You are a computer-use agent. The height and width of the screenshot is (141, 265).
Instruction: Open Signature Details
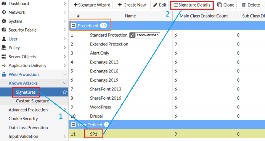point(192,5)
